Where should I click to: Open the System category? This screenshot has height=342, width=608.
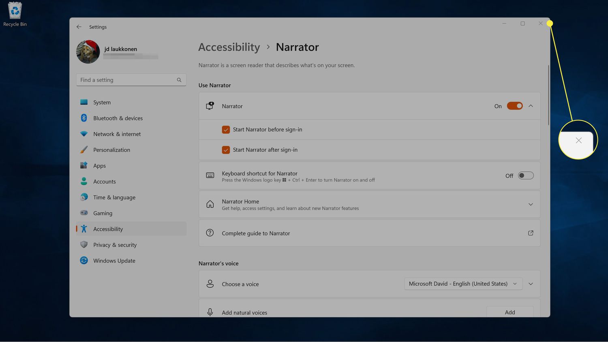tap(131, 103)
